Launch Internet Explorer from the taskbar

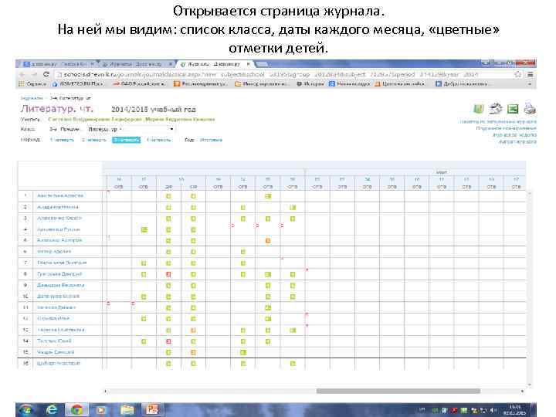click(52, 409)
